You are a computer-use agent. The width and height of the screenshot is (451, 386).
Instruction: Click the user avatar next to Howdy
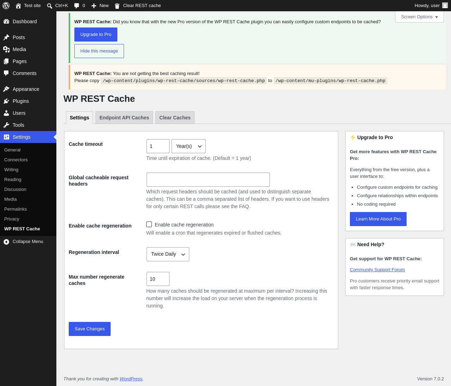coord(445,6)
